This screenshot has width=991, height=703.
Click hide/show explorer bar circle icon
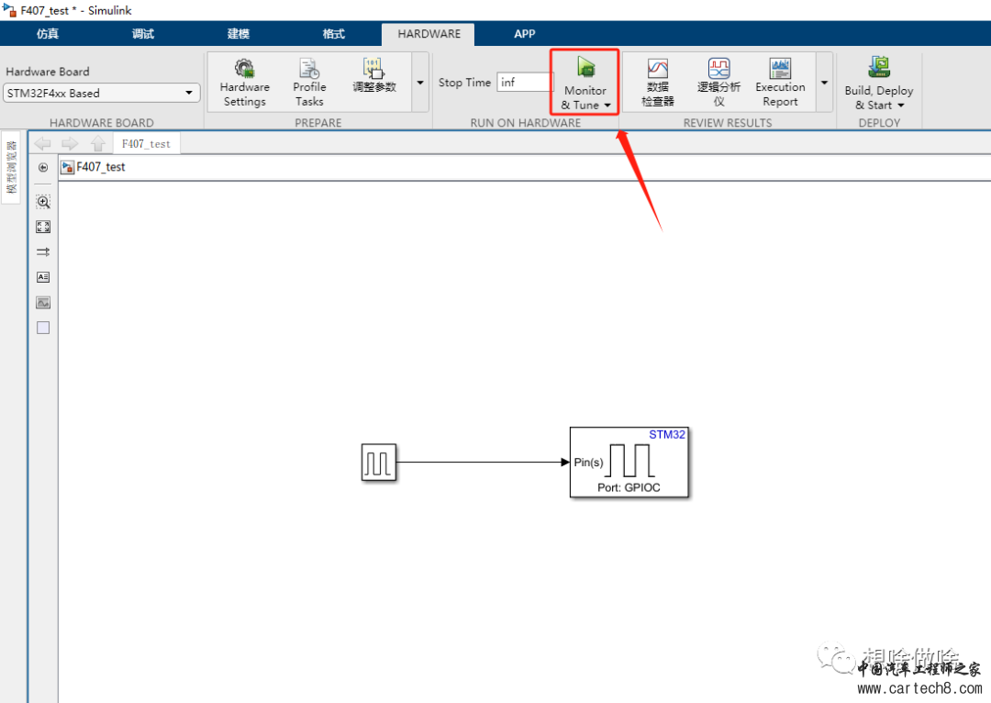tap(43, 168)
